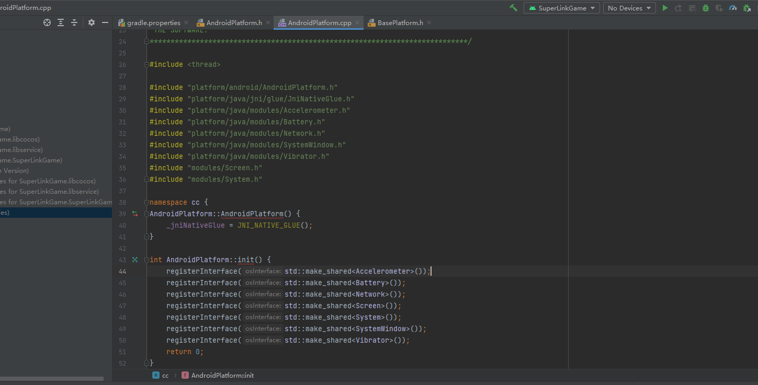Run the app with the green play button
The width and height of the screenshot is (758, 385).
tap(665, 8)
